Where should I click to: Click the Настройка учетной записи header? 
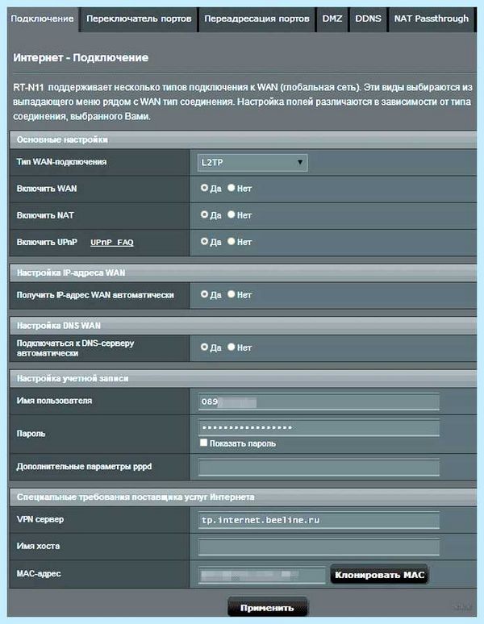[243, 378]
